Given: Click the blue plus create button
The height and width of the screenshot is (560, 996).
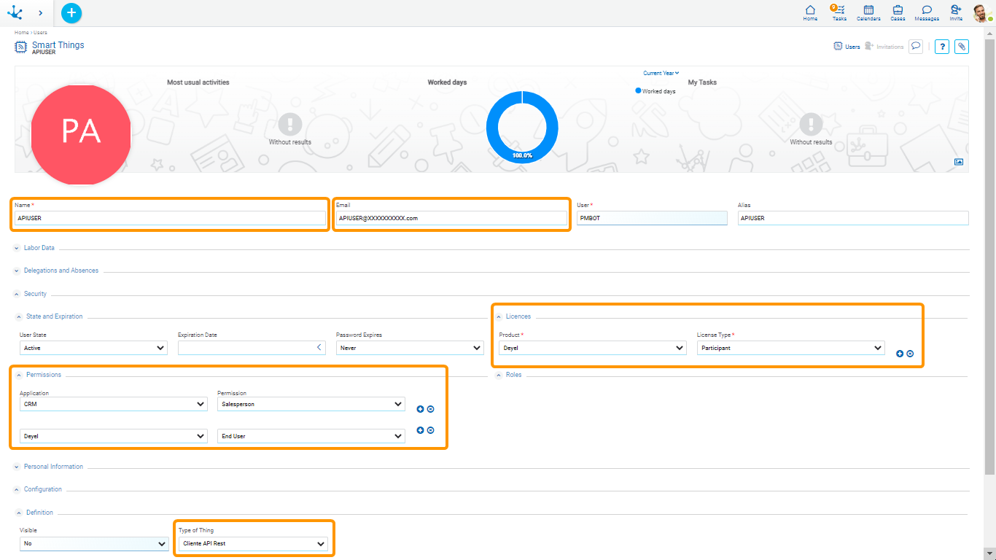Looking at the screenshot, I should click(x=71, y=13).
